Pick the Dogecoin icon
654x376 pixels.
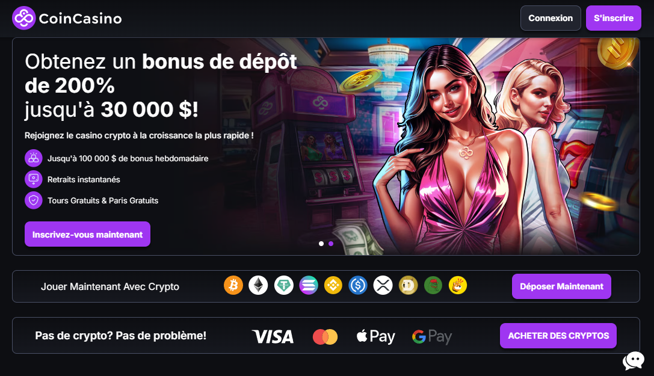[x=408, y=286]
